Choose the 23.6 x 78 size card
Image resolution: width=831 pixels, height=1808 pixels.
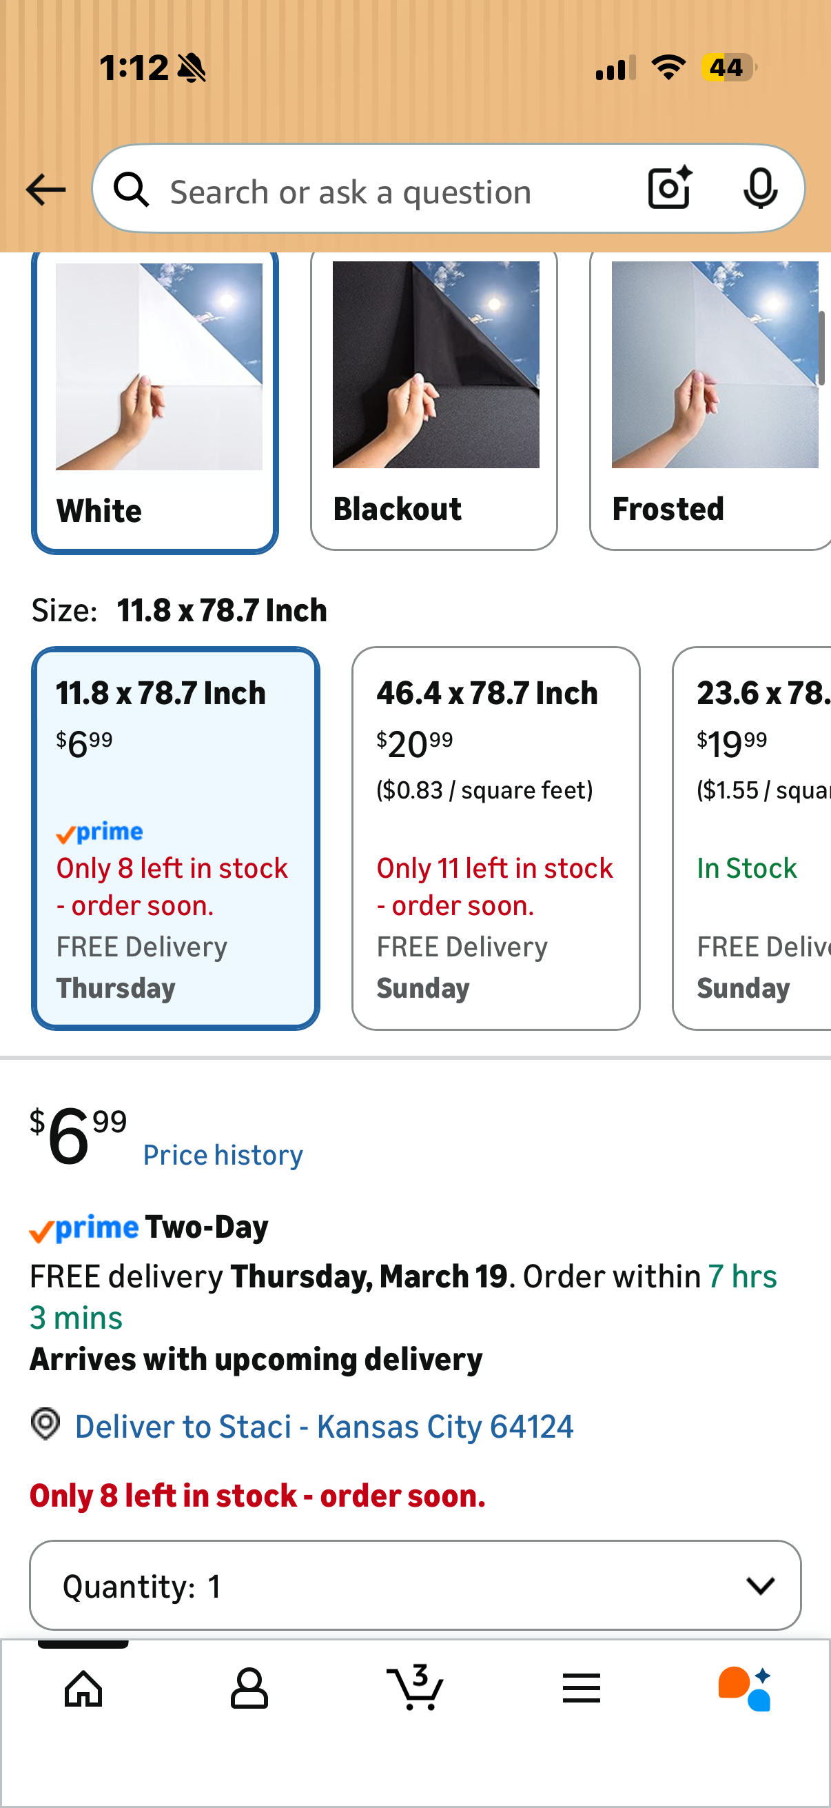pyautogui.click(x=752, y=838)
